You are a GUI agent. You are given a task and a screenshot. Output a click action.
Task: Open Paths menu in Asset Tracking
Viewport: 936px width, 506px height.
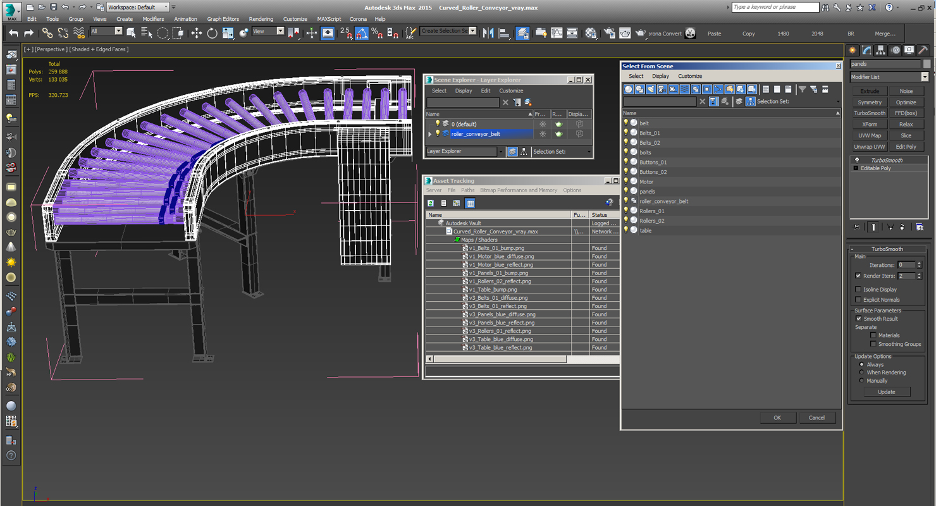coord(467,190)
